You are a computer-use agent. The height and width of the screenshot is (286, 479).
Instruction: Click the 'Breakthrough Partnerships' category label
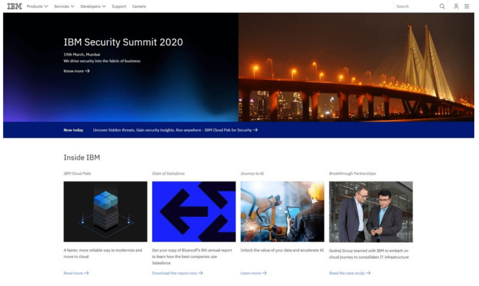353,173
